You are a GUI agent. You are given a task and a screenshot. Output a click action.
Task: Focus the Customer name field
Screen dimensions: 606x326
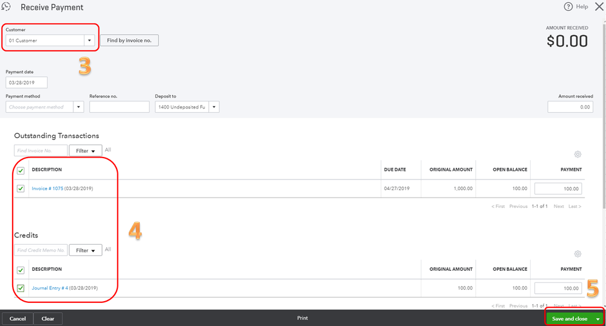point(45,41)
